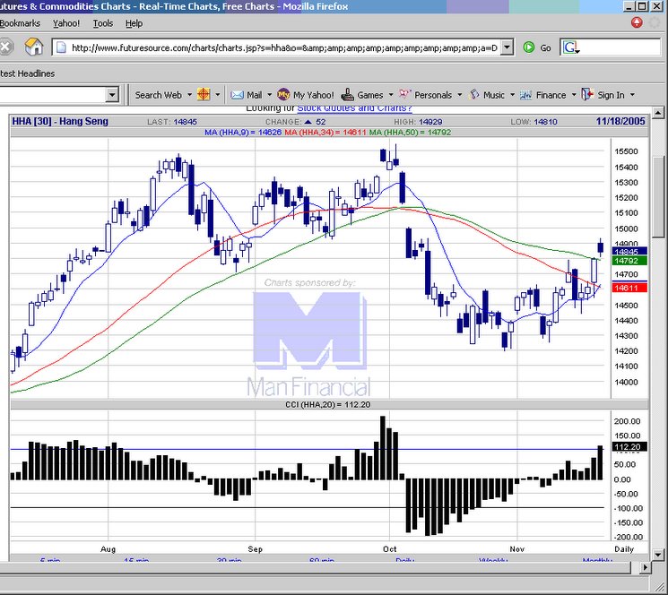Click the Music icon in the Yahoo toolbar
This screenshot has height=595, width=668.
click(474, 94)
